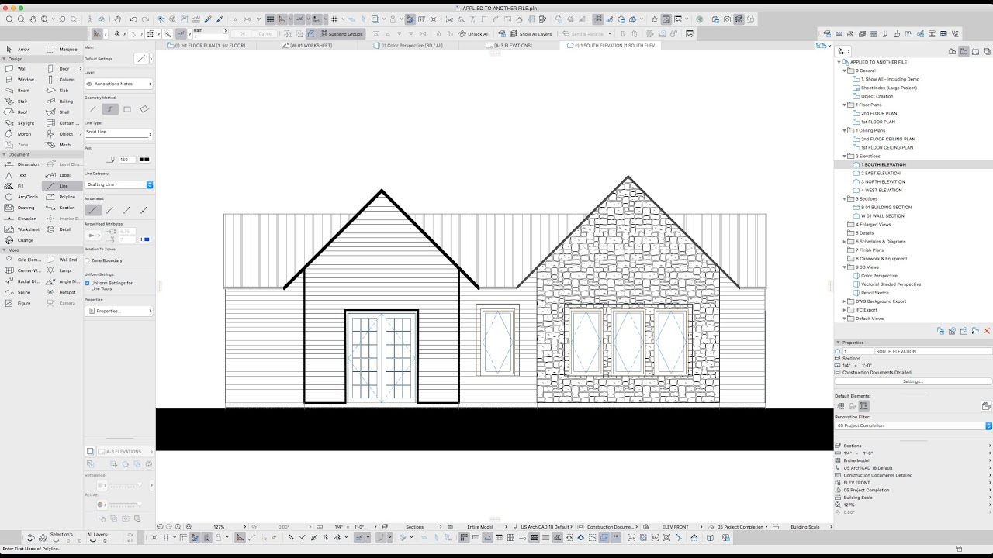The width and height of the screenshot is (993, 558).
Task: Expand the Properties... panel arrow
Action: [150, 311]
